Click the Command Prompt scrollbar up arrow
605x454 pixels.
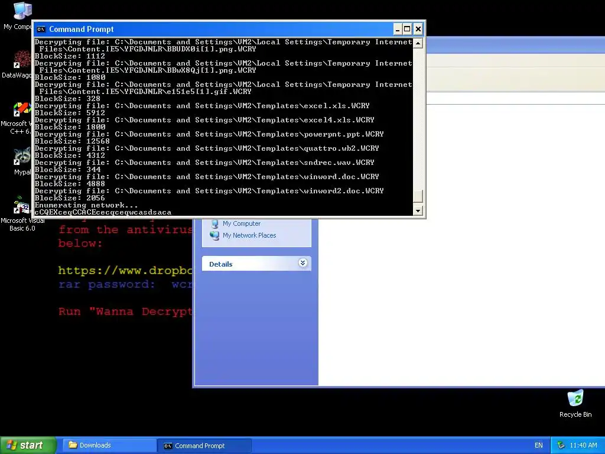(418, 43)
